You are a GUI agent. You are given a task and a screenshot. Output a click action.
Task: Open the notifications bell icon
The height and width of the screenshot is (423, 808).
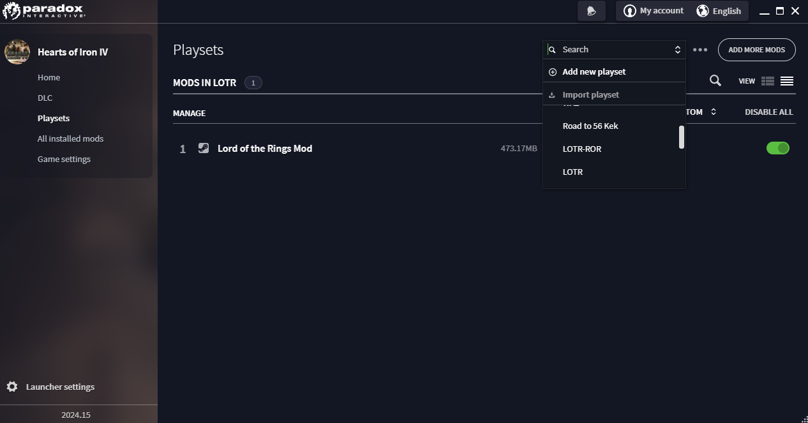click(x=591, y=11)
